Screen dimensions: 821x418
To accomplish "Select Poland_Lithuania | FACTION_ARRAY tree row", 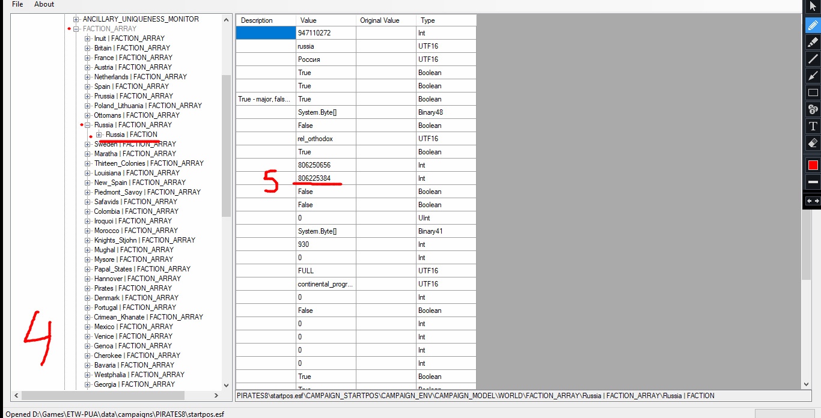I will point(148,106).
